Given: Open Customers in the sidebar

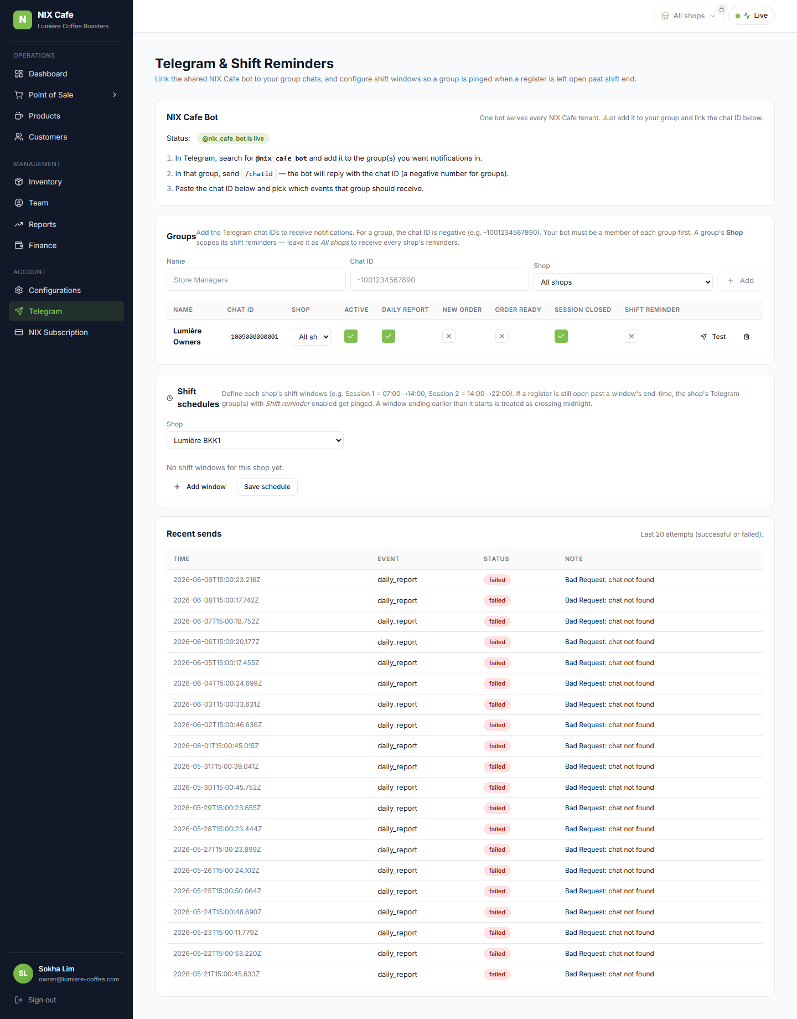Looking at the screenshot, I should (66, 137).
